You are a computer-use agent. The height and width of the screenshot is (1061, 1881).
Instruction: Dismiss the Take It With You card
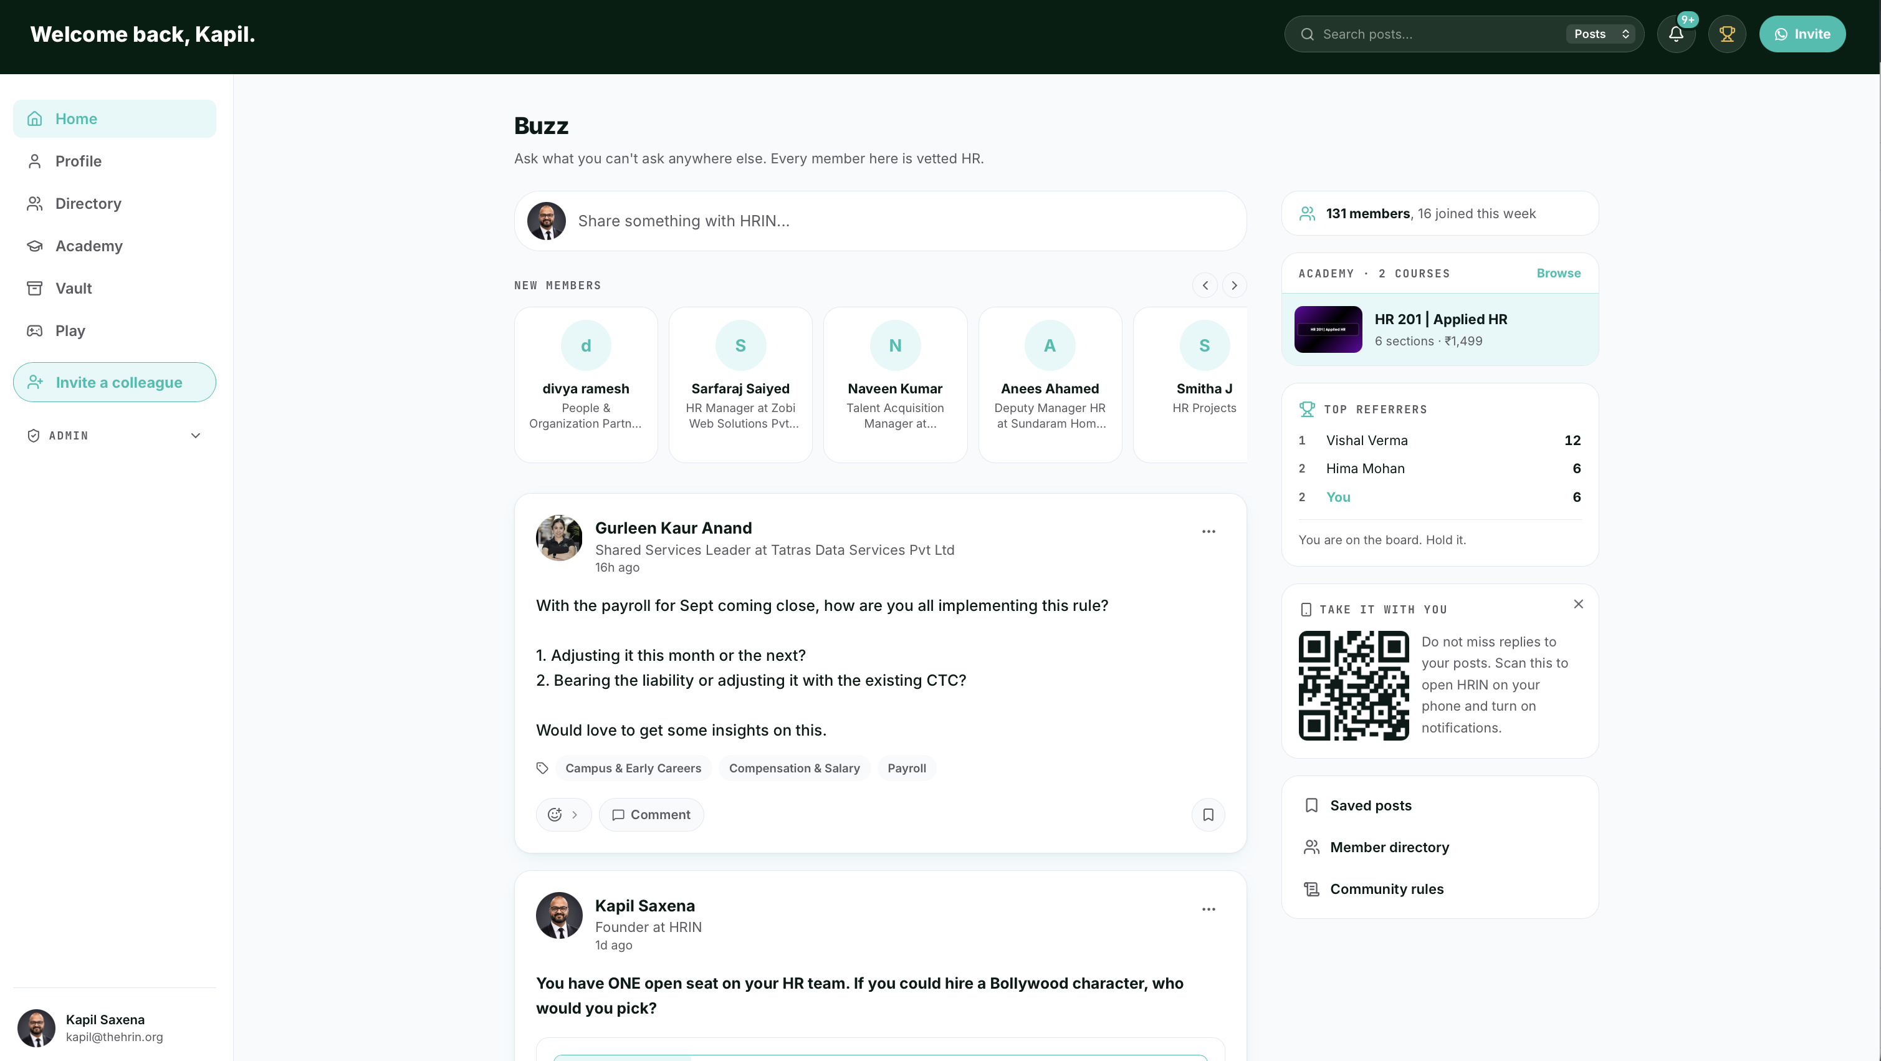pos(1578,604)
